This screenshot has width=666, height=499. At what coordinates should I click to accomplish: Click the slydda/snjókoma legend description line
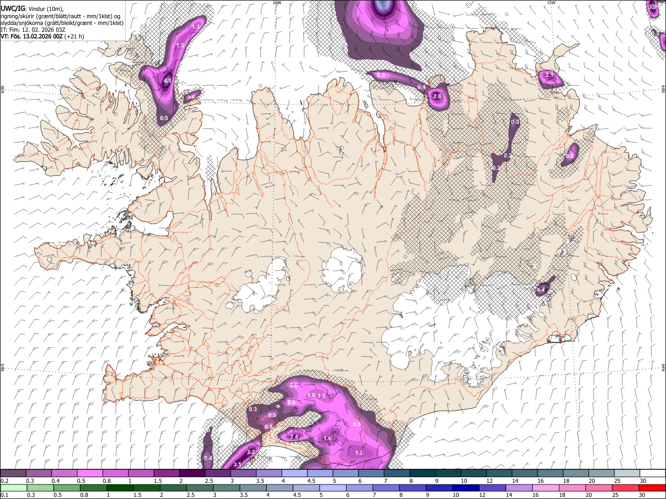(62, 23)
